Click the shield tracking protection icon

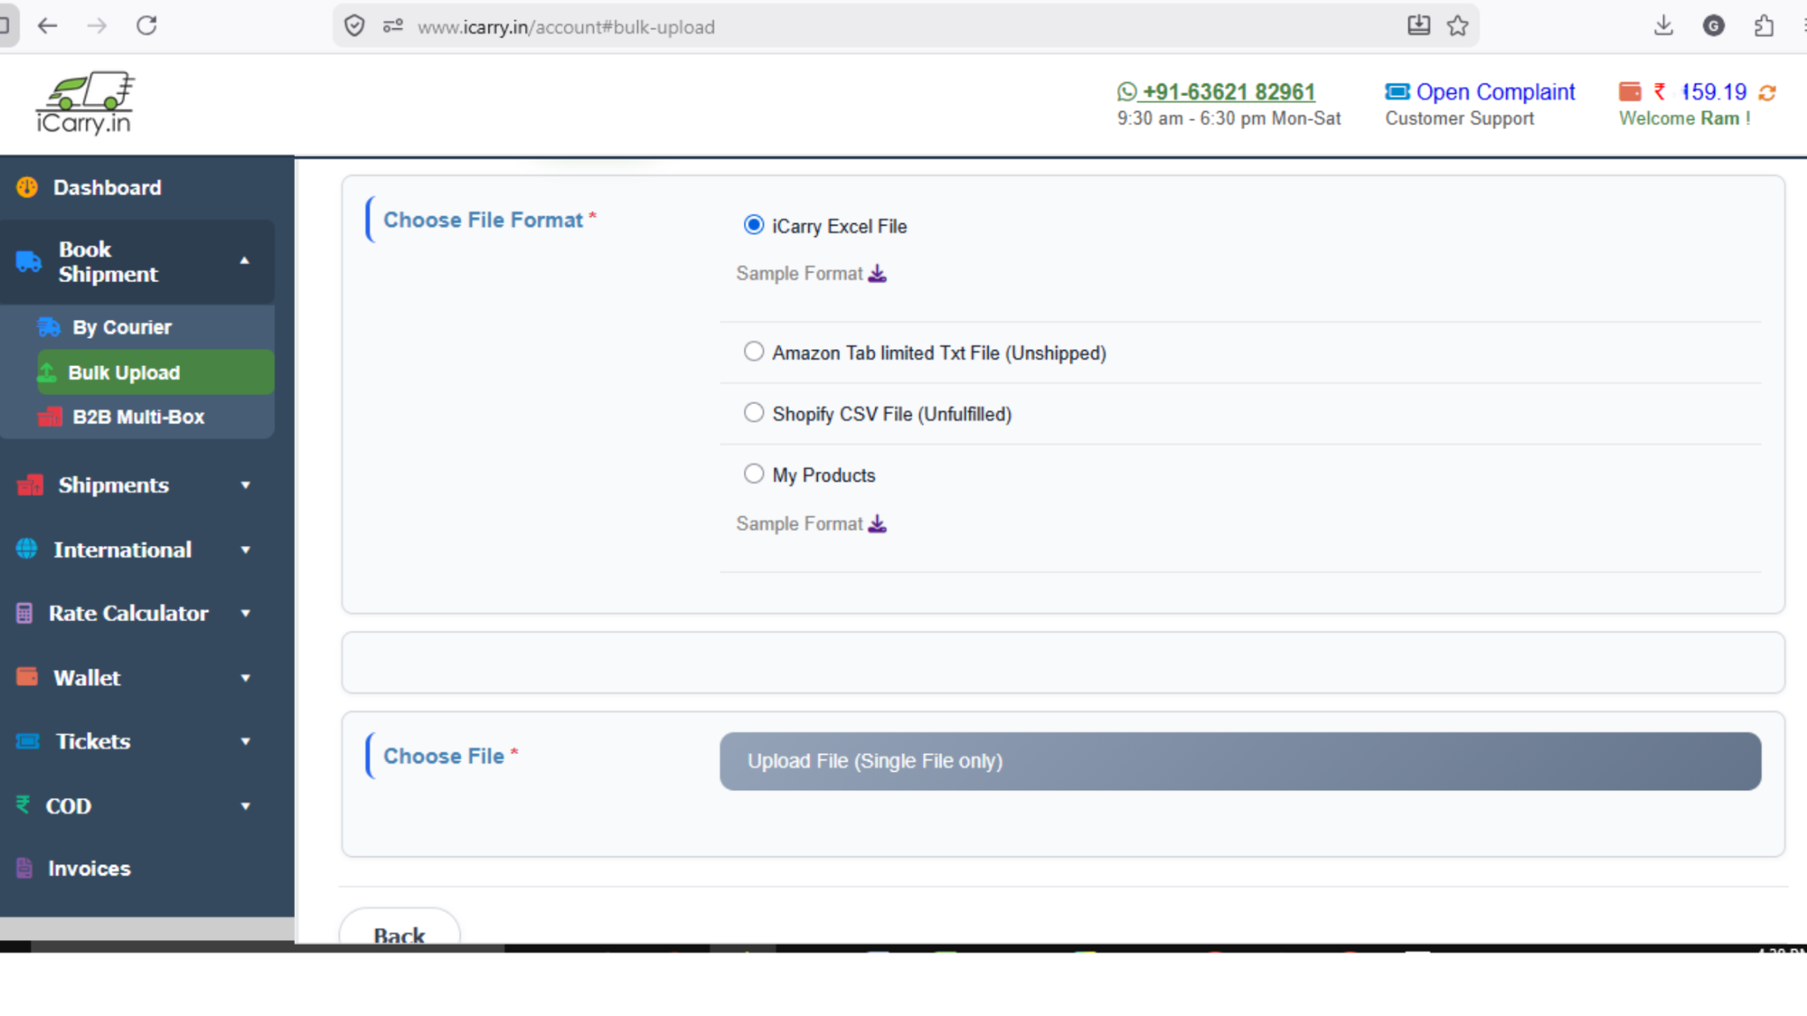(x=355, y=26)
